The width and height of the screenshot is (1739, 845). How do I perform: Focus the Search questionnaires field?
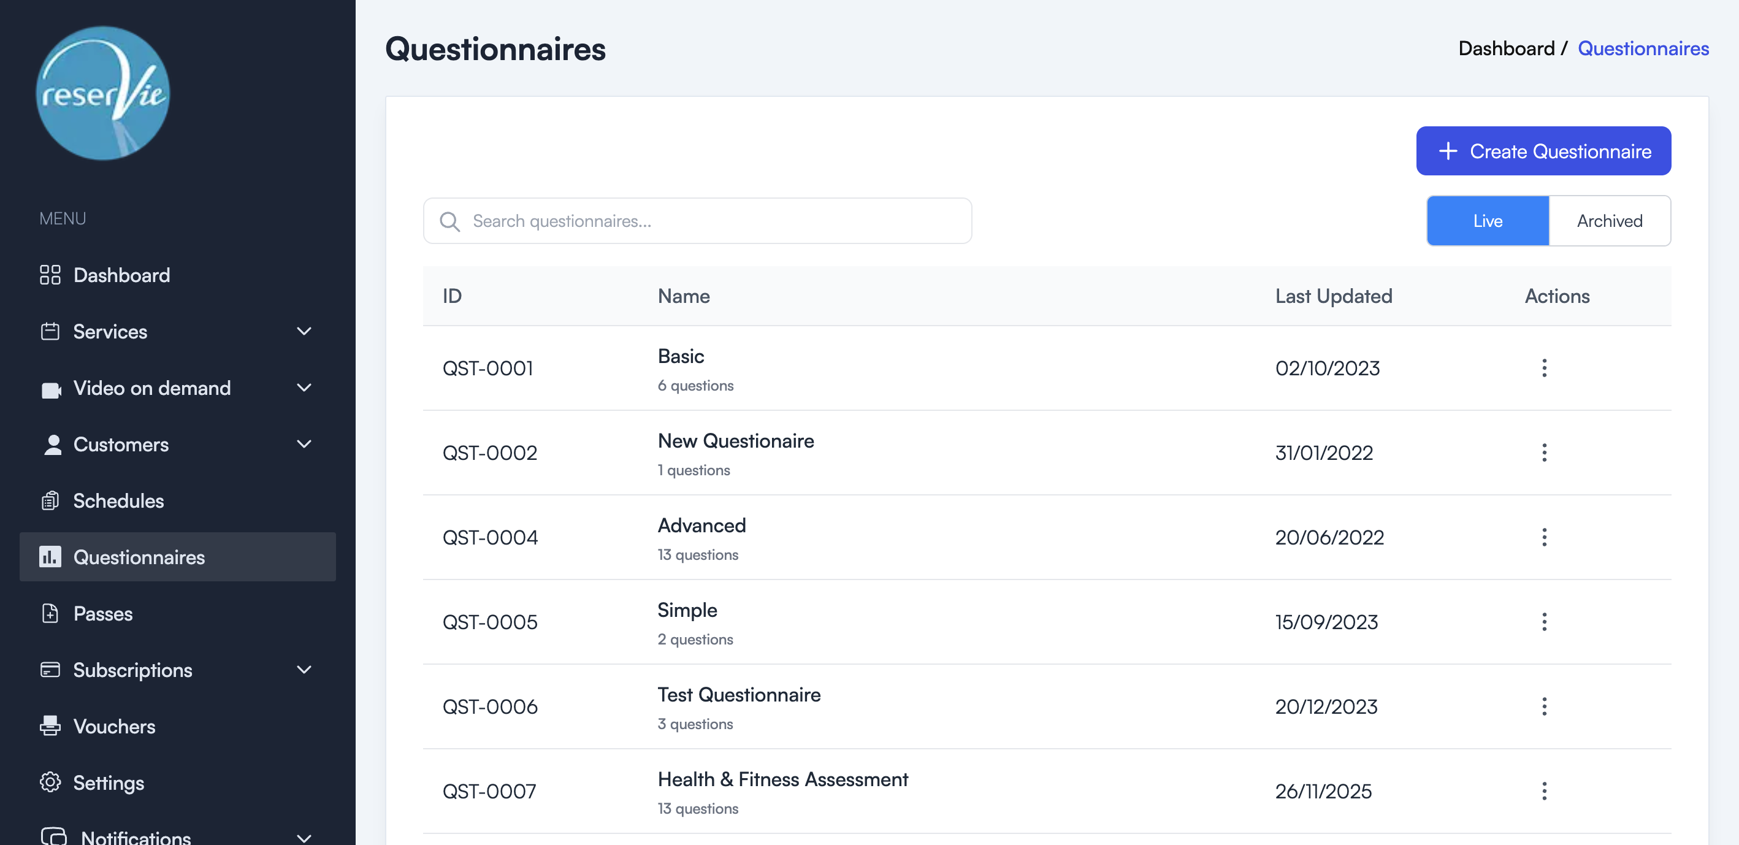pos(697,221)
